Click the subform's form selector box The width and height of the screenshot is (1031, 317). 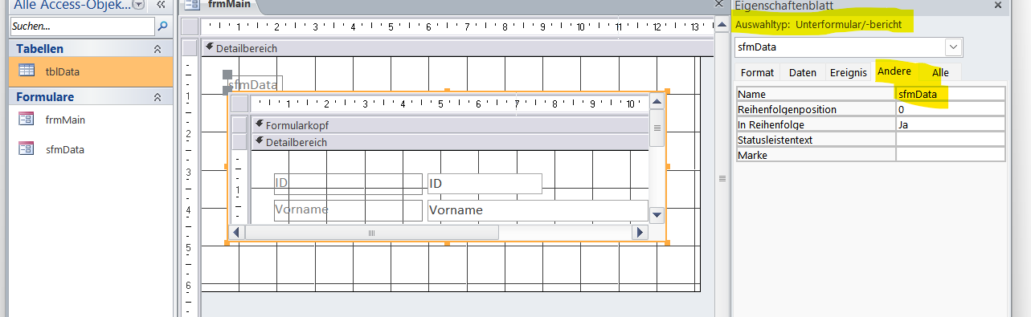pos(239,104)
